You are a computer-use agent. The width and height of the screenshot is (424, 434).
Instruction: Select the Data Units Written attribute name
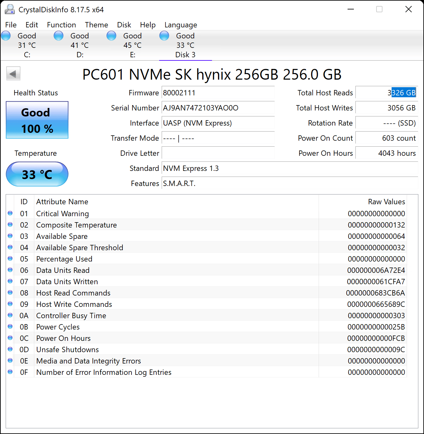pos(67,282)
